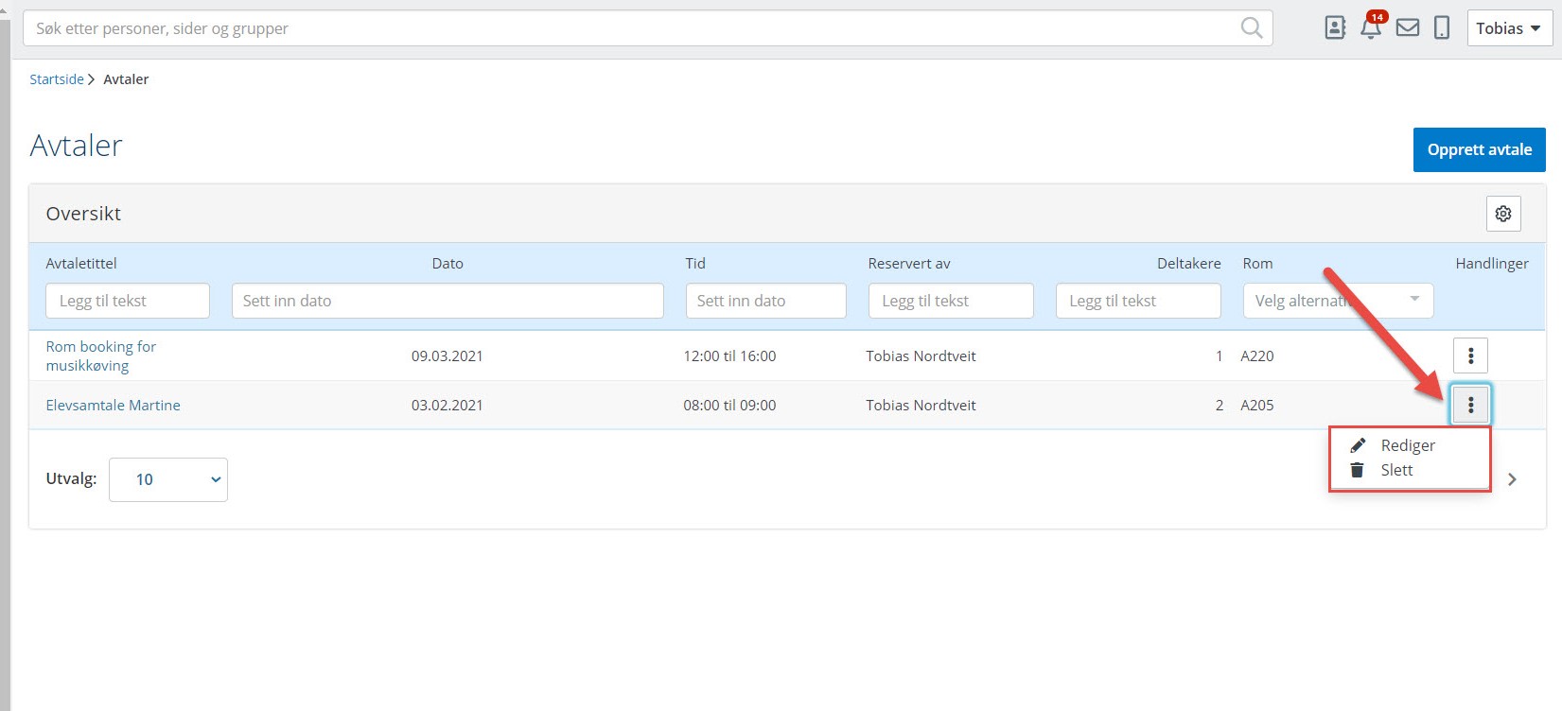The height and width of the screenshot is (711, 1562).
Task: Open actions menu for Rom booking row
Action: coord(1470,355)
